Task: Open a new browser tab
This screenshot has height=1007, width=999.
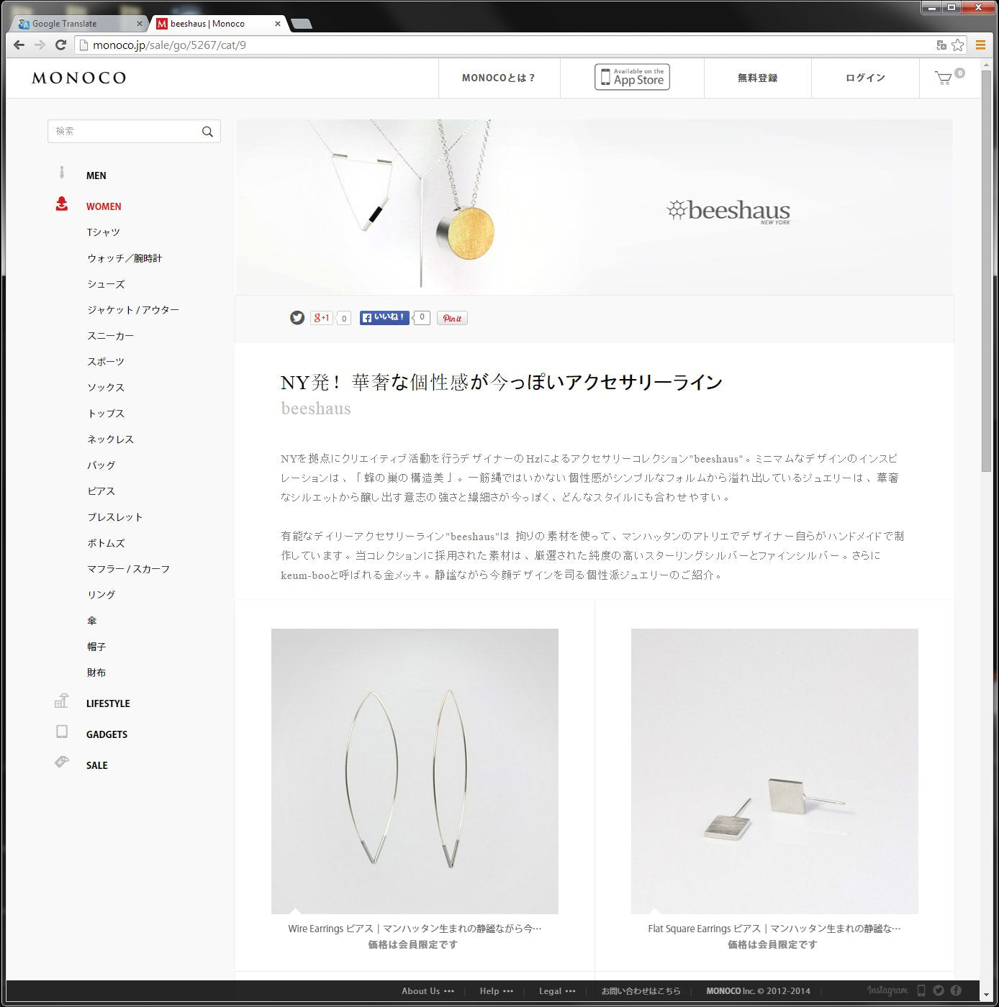Action: [302, 24]
